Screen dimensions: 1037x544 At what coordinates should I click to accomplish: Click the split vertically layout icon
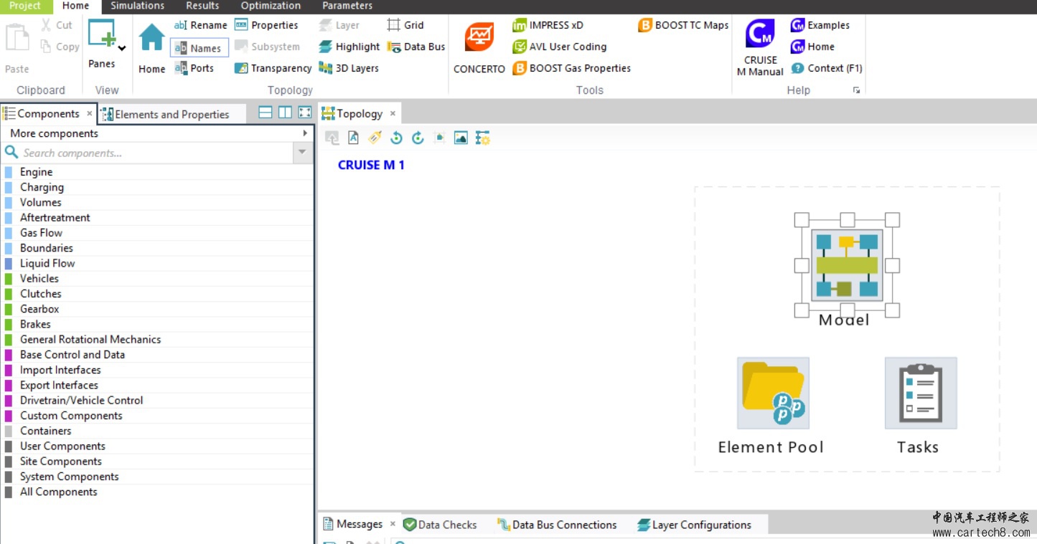click(285, 113)
